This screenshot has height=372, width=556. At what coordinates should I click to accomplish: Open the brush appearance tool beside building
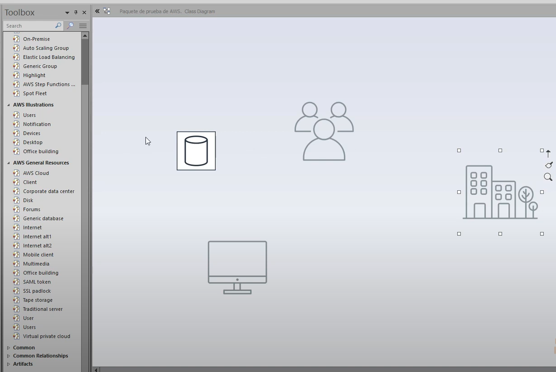tap(549, 165)
